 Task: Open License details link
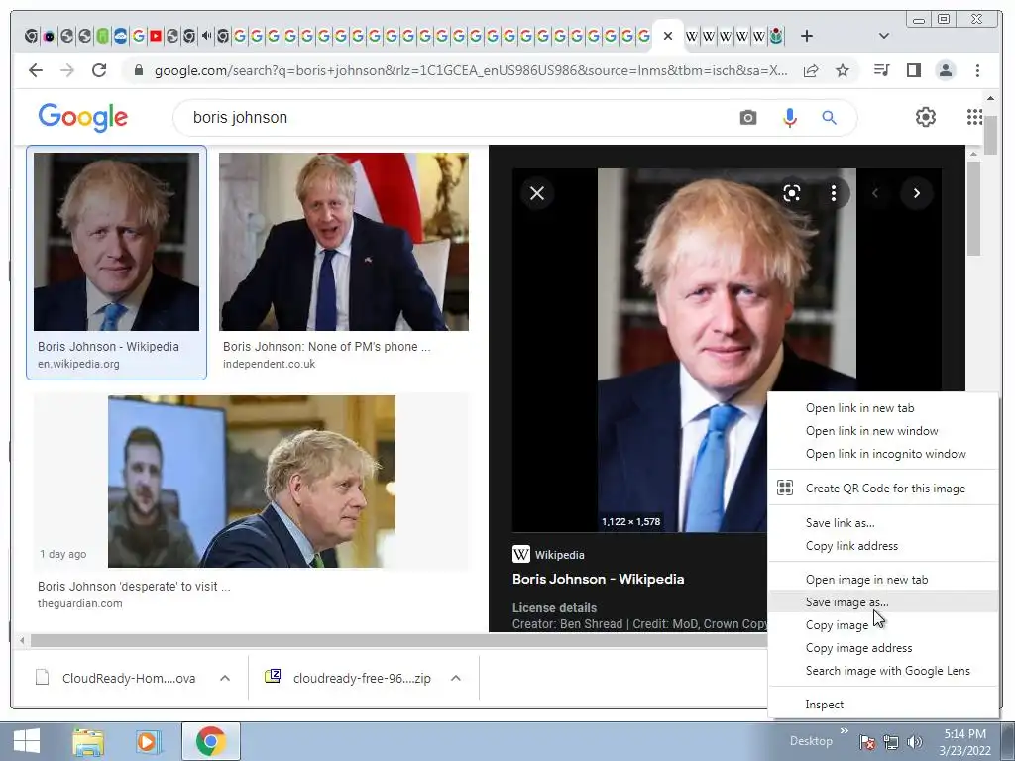(x=554, y=608)
